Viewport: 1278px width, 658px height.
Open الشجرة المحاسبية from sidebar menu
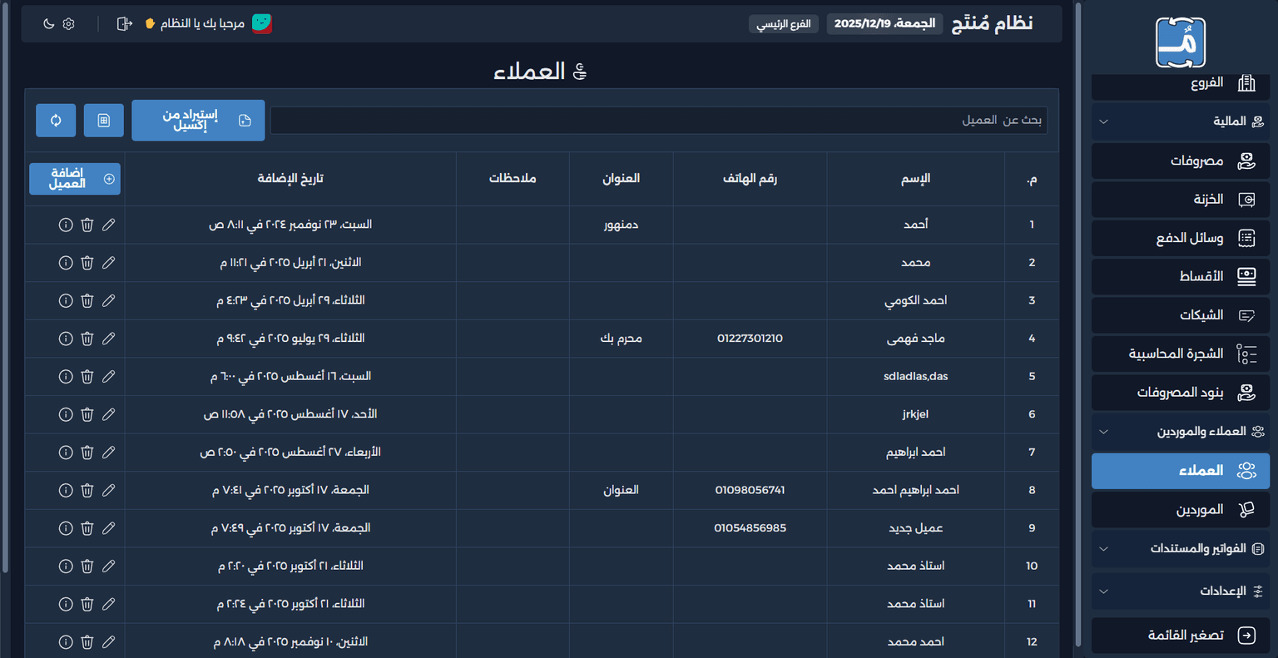(x=1181, y=354)
